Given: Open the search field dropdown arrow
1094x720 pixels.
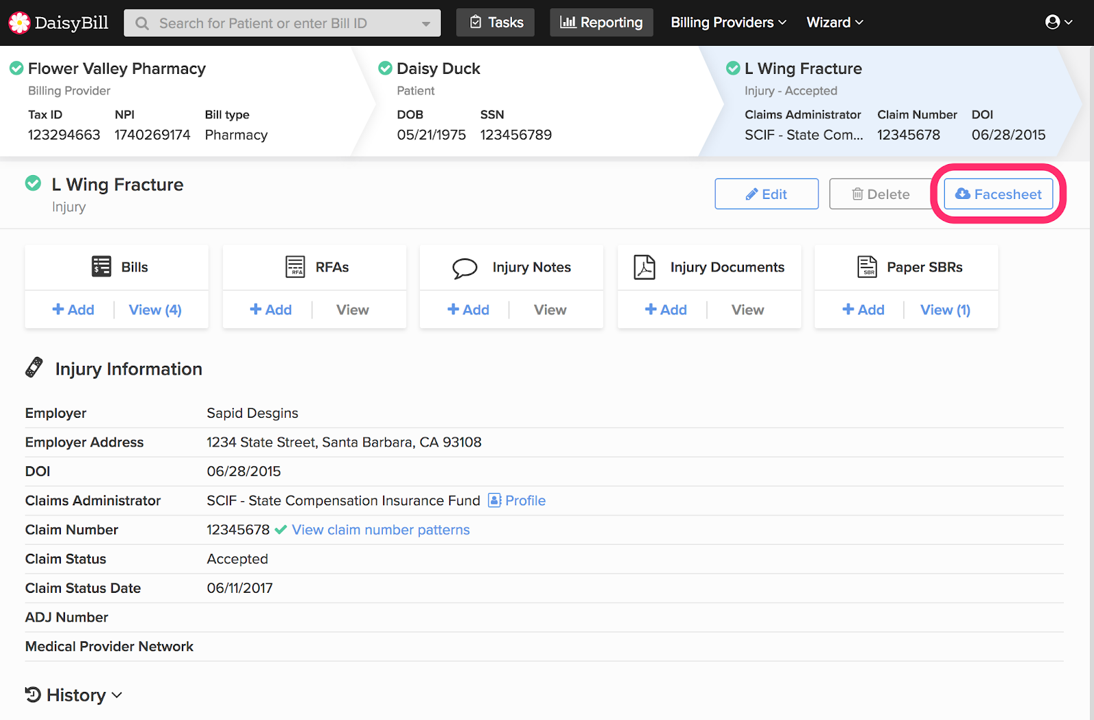Looking at the screenshot, I should pos(426,24).
